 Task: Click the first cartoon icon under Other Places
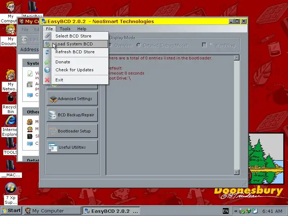coord(30,122)
